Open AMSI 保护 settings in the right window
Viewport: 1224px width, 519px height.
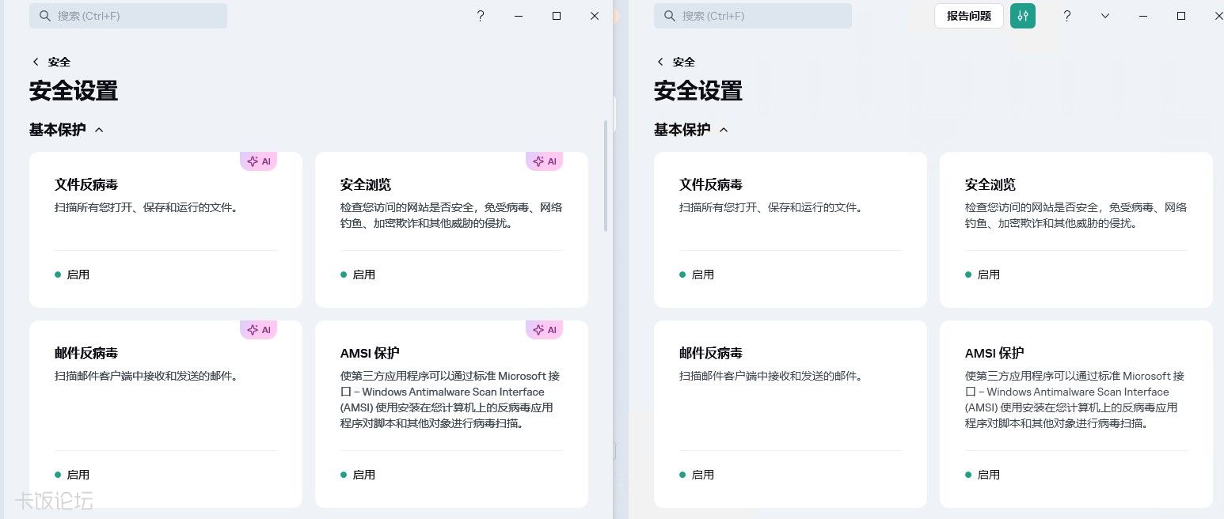click(x=1076, y=414)
